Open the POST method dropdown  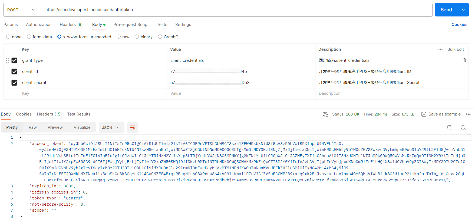[x=22, y=10]
